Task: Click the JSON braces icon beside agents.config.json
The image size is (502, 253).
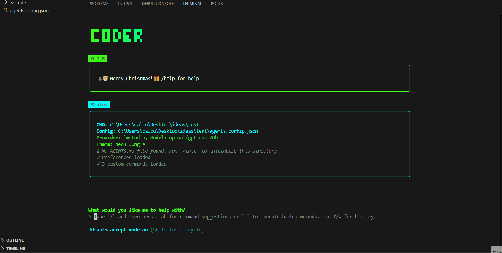Action: [5, 10]
